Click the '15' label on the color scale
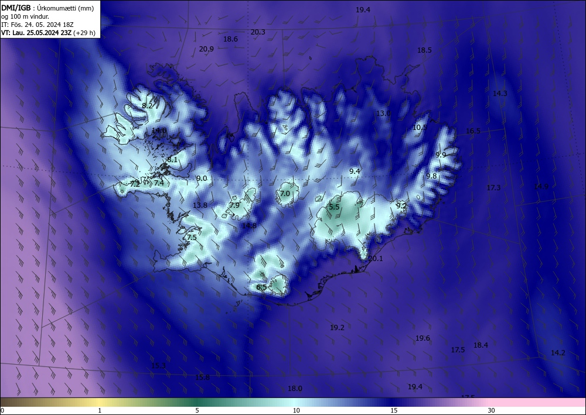This screenshot has width=586, height=415. 394,410
